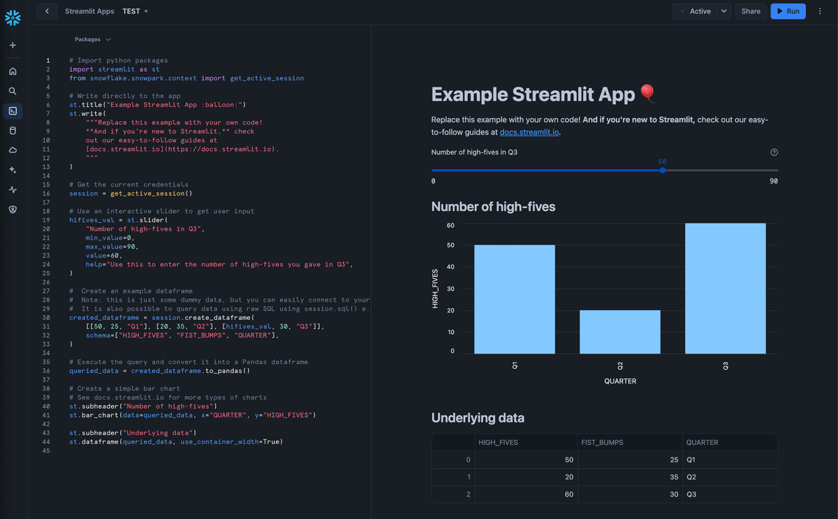The image size is (838, 519).
Task: Go back using the left chevron button
Action: tap(47, 11)
